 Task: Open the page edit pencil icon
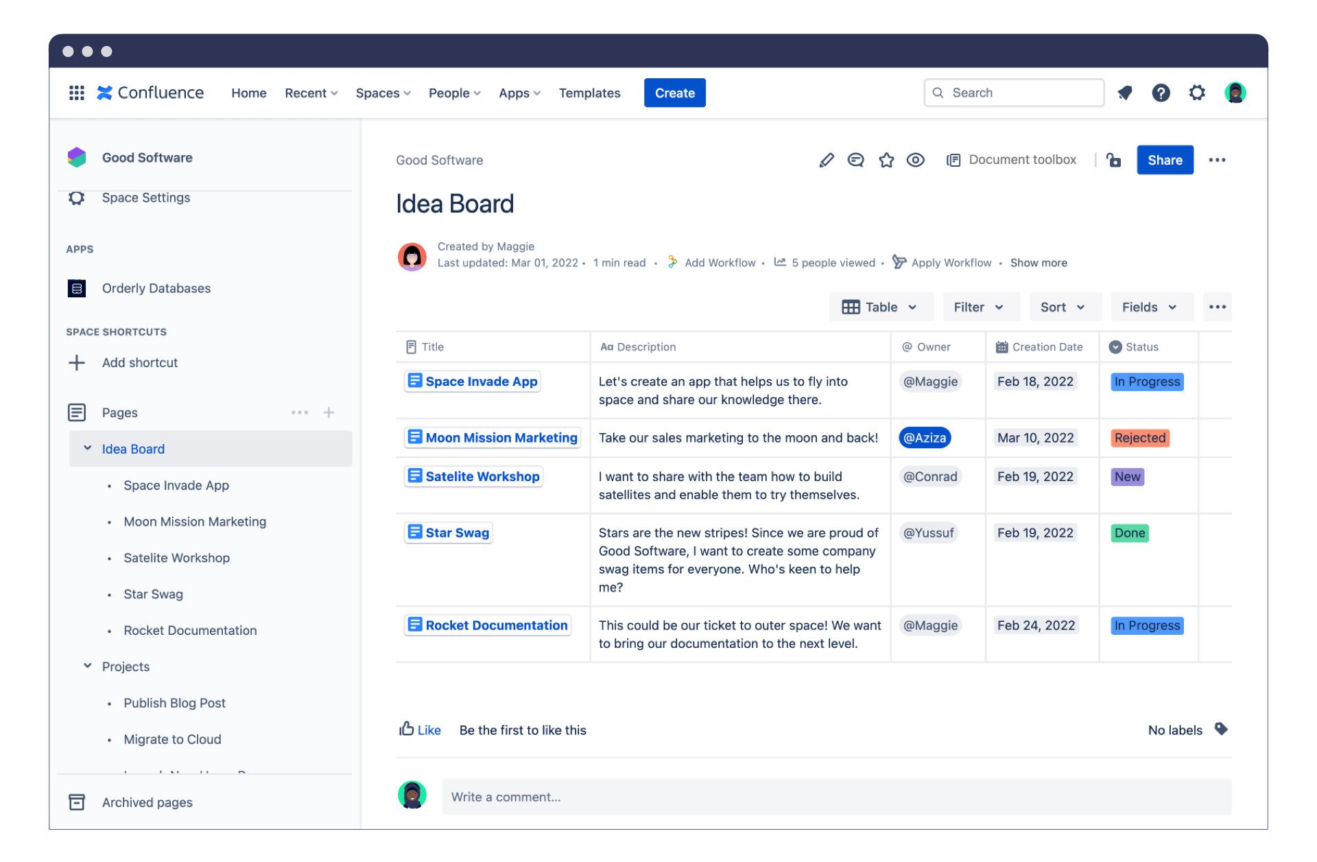click(x=827, y=160)
